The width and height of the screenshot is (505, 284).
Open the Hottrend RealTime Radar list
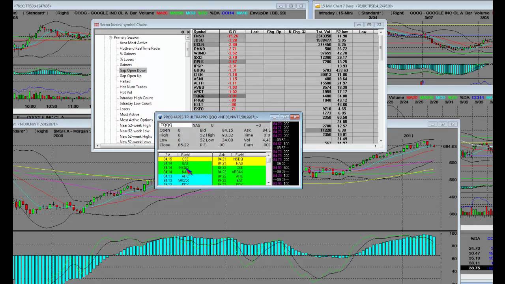pyautogui.click(x=140, y=49)
